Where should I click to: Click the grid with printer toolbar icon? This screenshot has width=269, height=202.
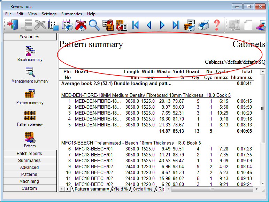(x=67, y=25)
